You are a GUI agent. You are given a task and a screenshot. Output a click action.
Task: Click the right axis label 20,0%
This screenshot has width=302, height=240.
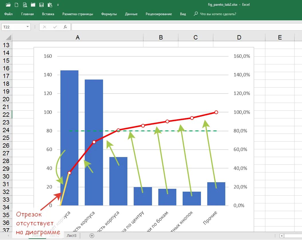pos(240,187)
